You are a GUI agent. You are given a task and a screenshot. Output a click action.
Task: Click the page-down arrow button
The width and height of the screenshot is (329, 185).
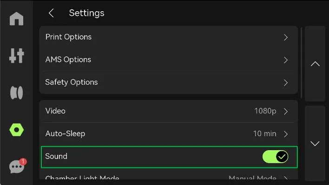(315, 144)
